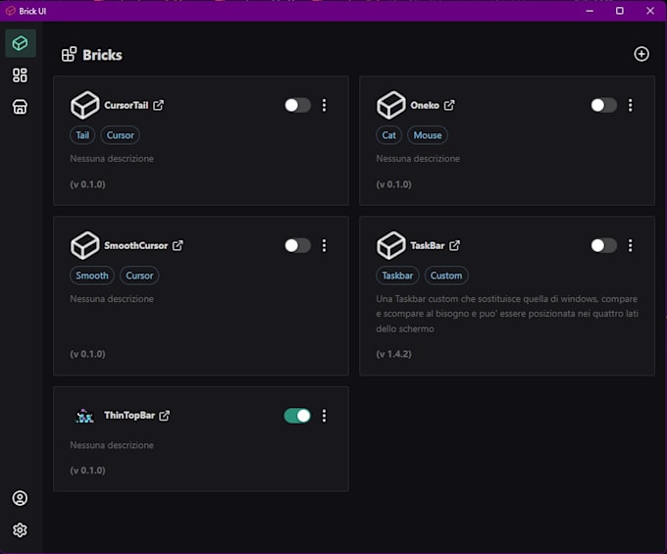This screenshot has width=667, height=554.
Task: Open TaskBar external link icon
Action: click(x=455, y=245)
